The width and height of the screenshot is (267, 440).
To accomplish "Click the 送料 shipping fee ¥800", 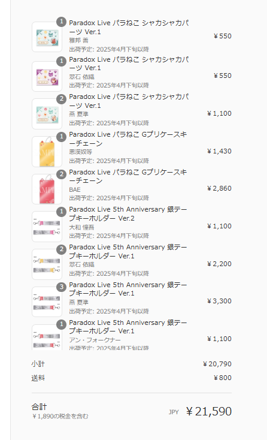I will tap(223, 378).
